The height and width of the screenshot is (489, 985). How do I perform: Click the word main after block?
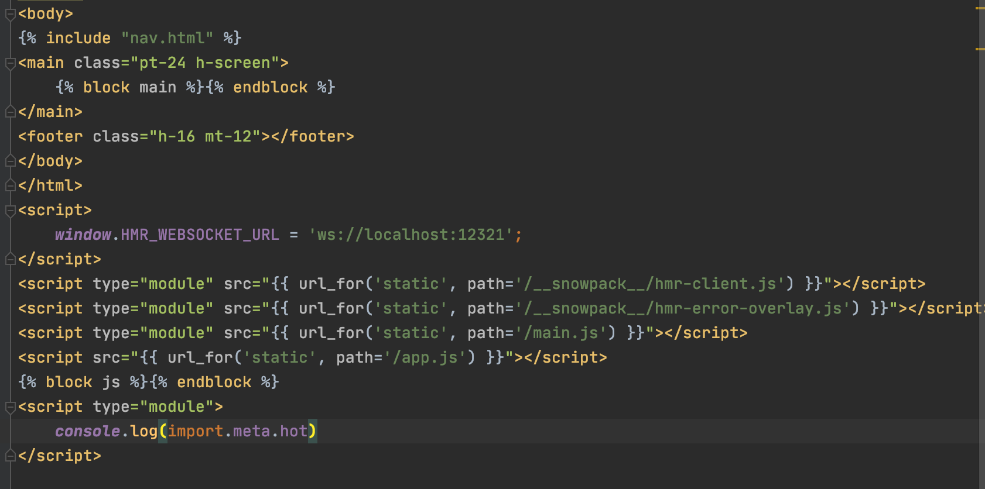coord(158,87)
